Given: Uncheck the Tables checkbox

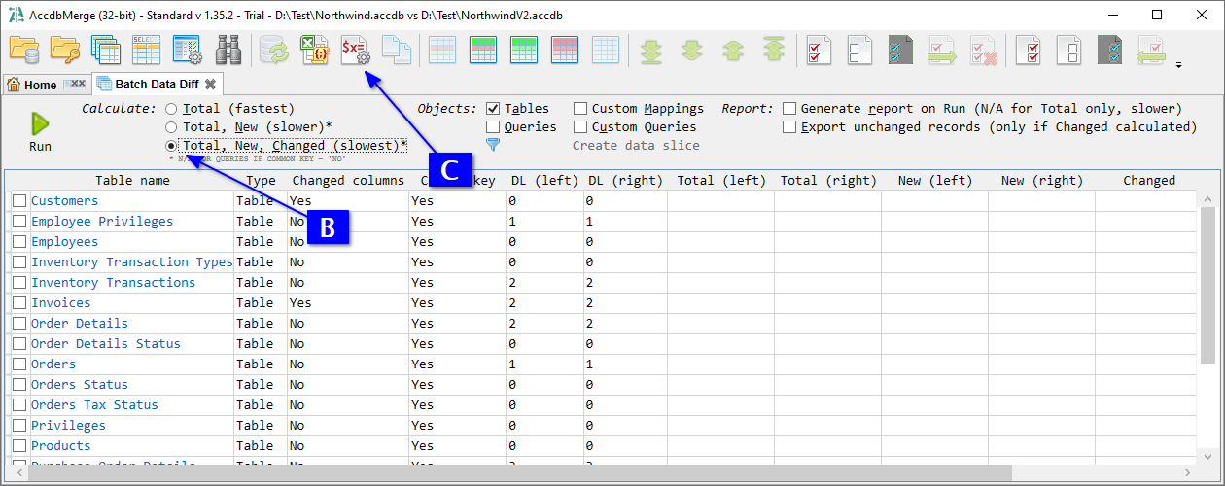Looking at the screenshot, I should point(493,109).
